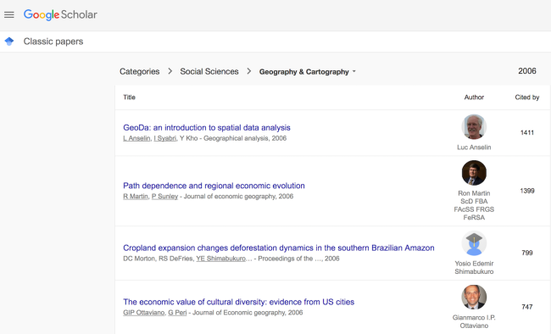Click the Author column header

coord(474,97)
